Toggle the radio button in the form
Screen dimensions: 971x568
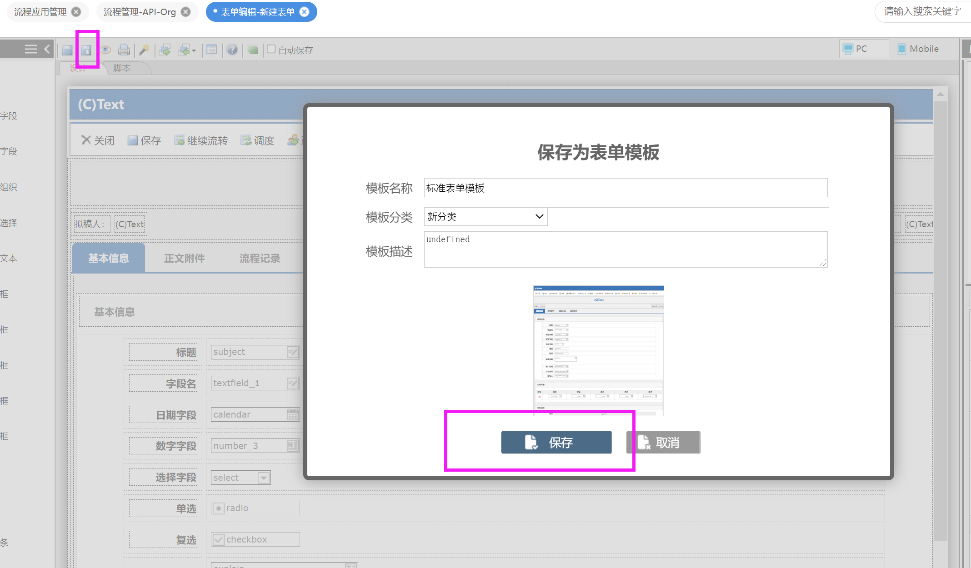(219, 508)
